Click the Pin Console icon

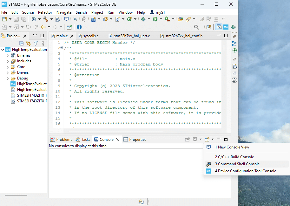(x=188, y=139)
